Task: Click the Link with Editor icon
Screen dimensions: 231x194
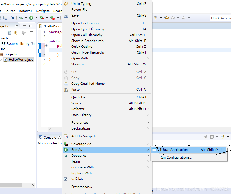Action: point(15,33)
